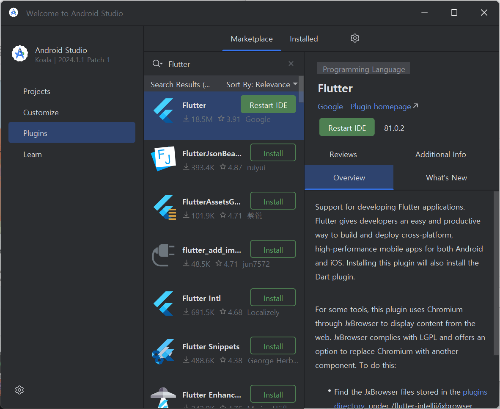Install the flutter_add_image plugin
Screen dimensions: 500x409
pos(273,249)
